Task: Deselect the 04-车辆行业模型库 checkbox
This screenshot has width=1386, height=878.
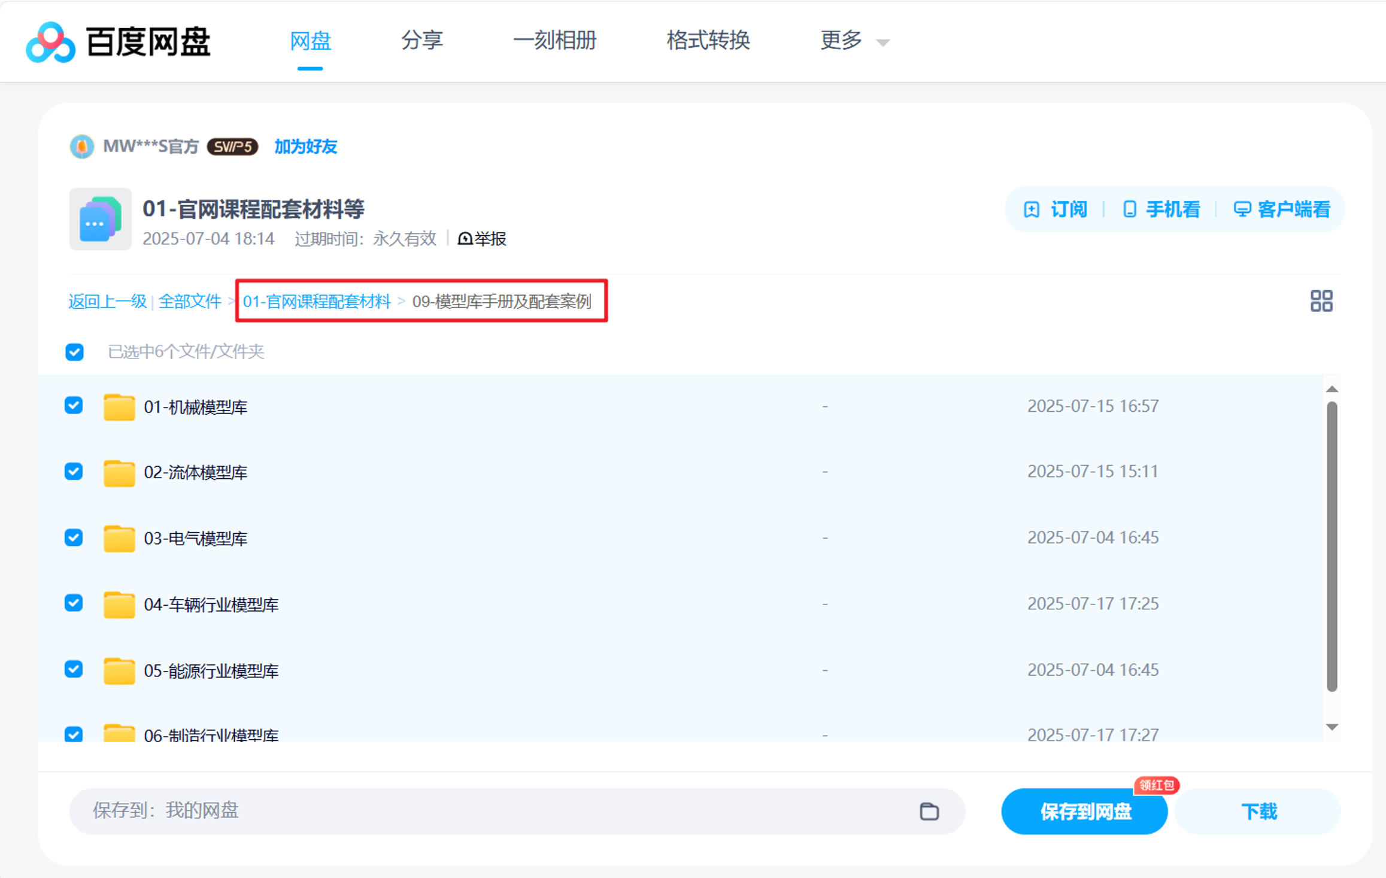Action: [74, 603]
